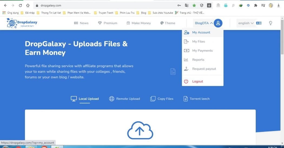This screenshot has height=148, width=284.
Task: Click the cloud upload arrow icon
Action: 140,131
